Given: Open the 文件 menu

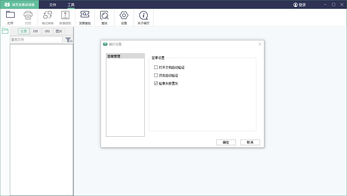Looking at the screenshot, I should pos(53,5).
